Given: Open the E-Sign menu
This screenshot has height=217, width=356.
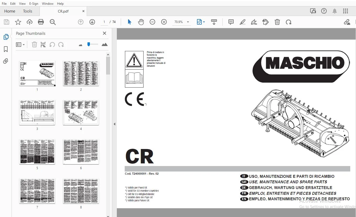Looking at the screenshot, I should (x=34, y=4).
